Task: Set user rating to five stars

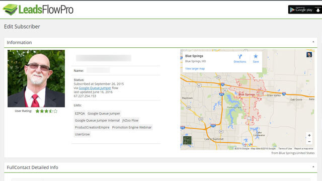Action: [x=55, y=111]
